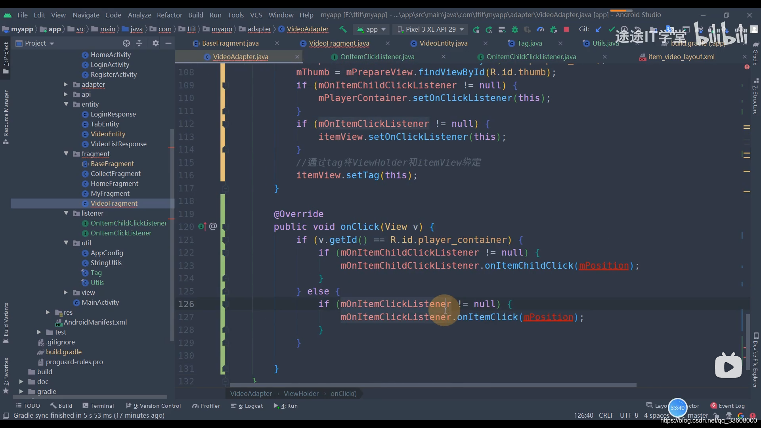Screen dimensions: 761x428
Task: Collapse the listener package folder
Action: (66, 213)
